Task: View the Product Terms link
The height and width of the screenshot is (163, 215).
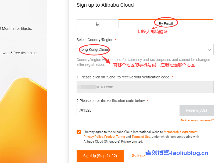Action: click(114, 137)
